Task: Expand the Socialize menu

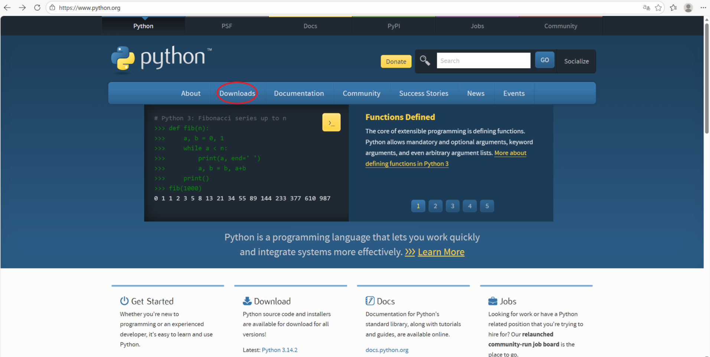Action: point(576,61)
